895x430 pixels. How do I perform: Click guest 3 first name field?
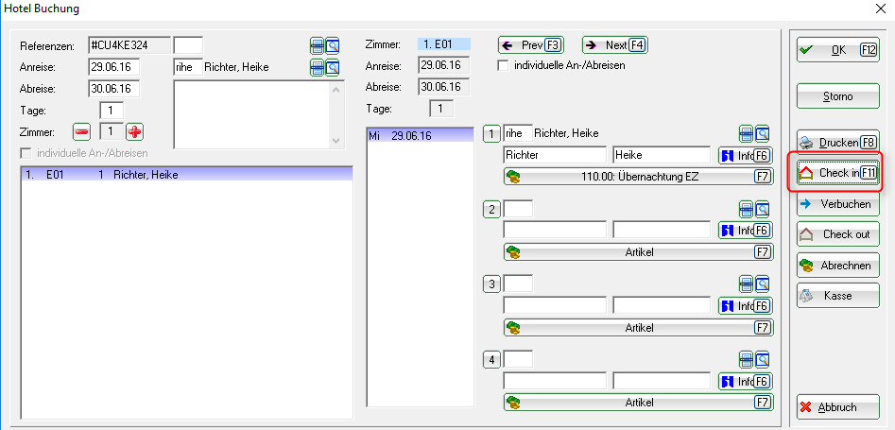[662, 305]
